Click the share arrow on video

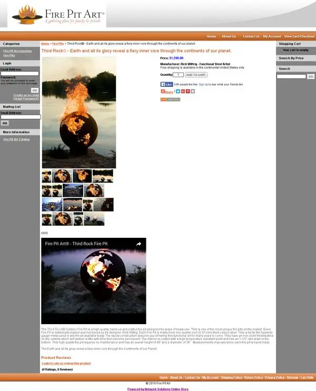[x=139, y=244]
